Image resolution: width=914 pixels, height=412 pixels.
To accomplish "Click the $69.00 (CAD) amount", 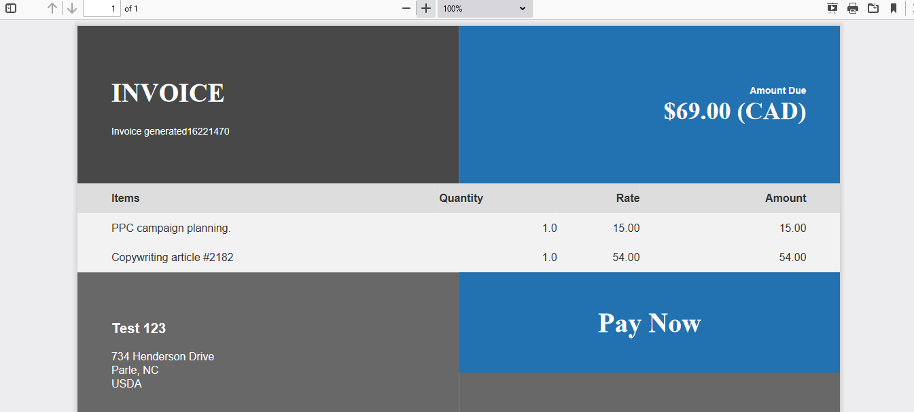I will point(735,111).
